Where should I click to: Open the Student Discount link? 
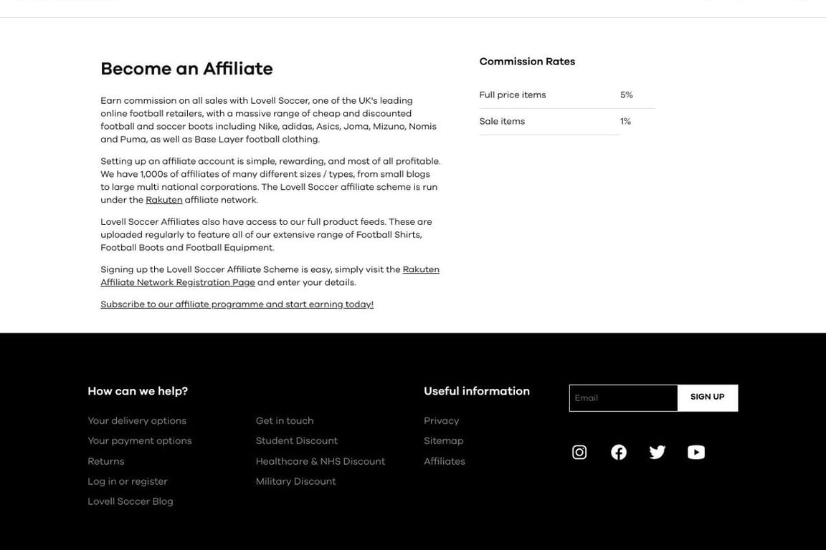click(x=297, y=441)
